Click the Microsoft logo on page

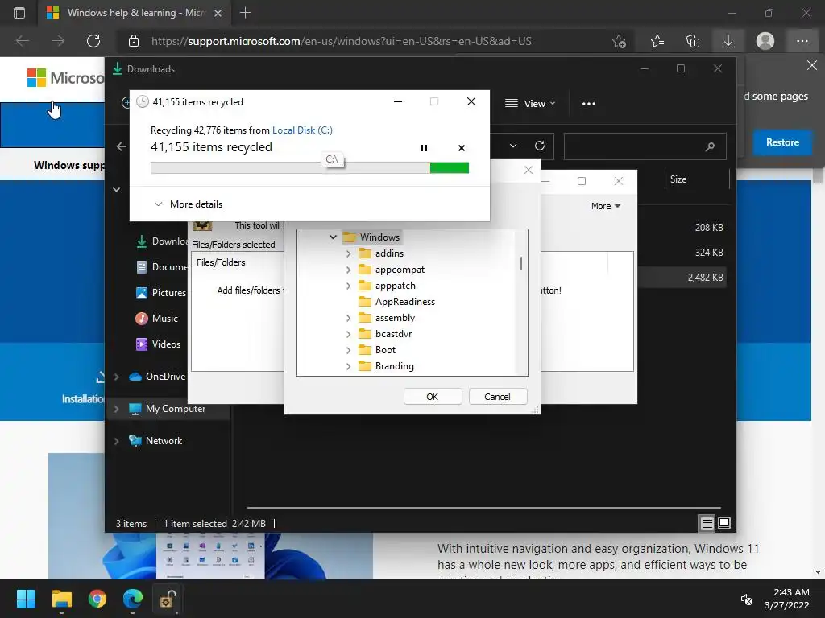pos(66,78)
